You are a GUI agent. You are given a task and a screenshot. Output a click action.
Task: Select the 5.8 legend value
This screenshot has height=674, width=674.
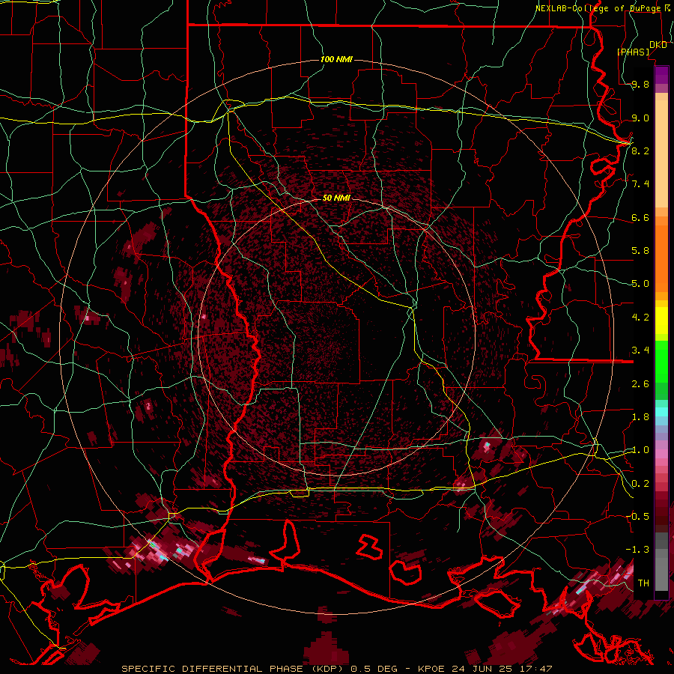640,251
